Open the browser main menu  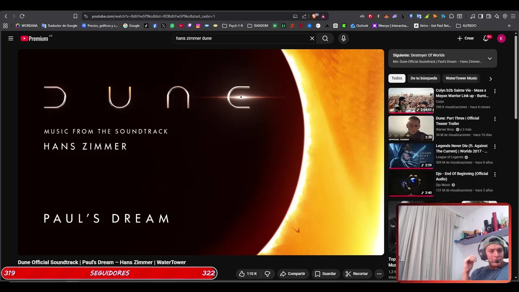coord(513,16)
